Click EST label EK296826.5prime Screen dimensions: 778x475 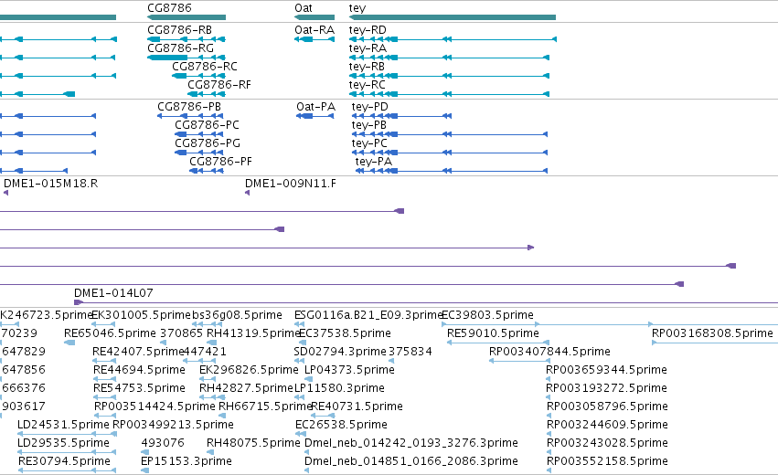pos(249,370)
